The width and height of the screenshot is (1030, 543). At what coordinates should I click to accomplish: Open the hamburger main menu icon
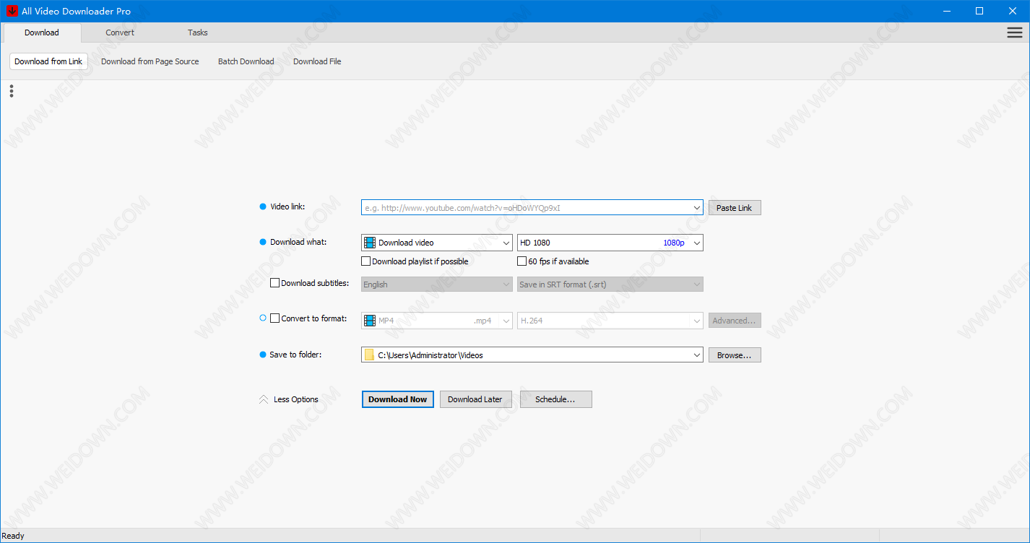pyautogui.click(x=1014, y=32)
